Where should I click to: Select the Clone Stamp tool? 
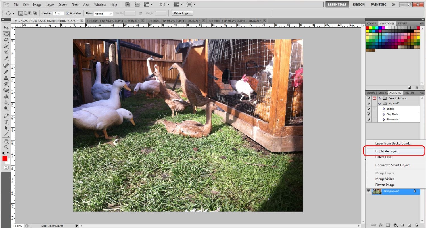(6, 78)
